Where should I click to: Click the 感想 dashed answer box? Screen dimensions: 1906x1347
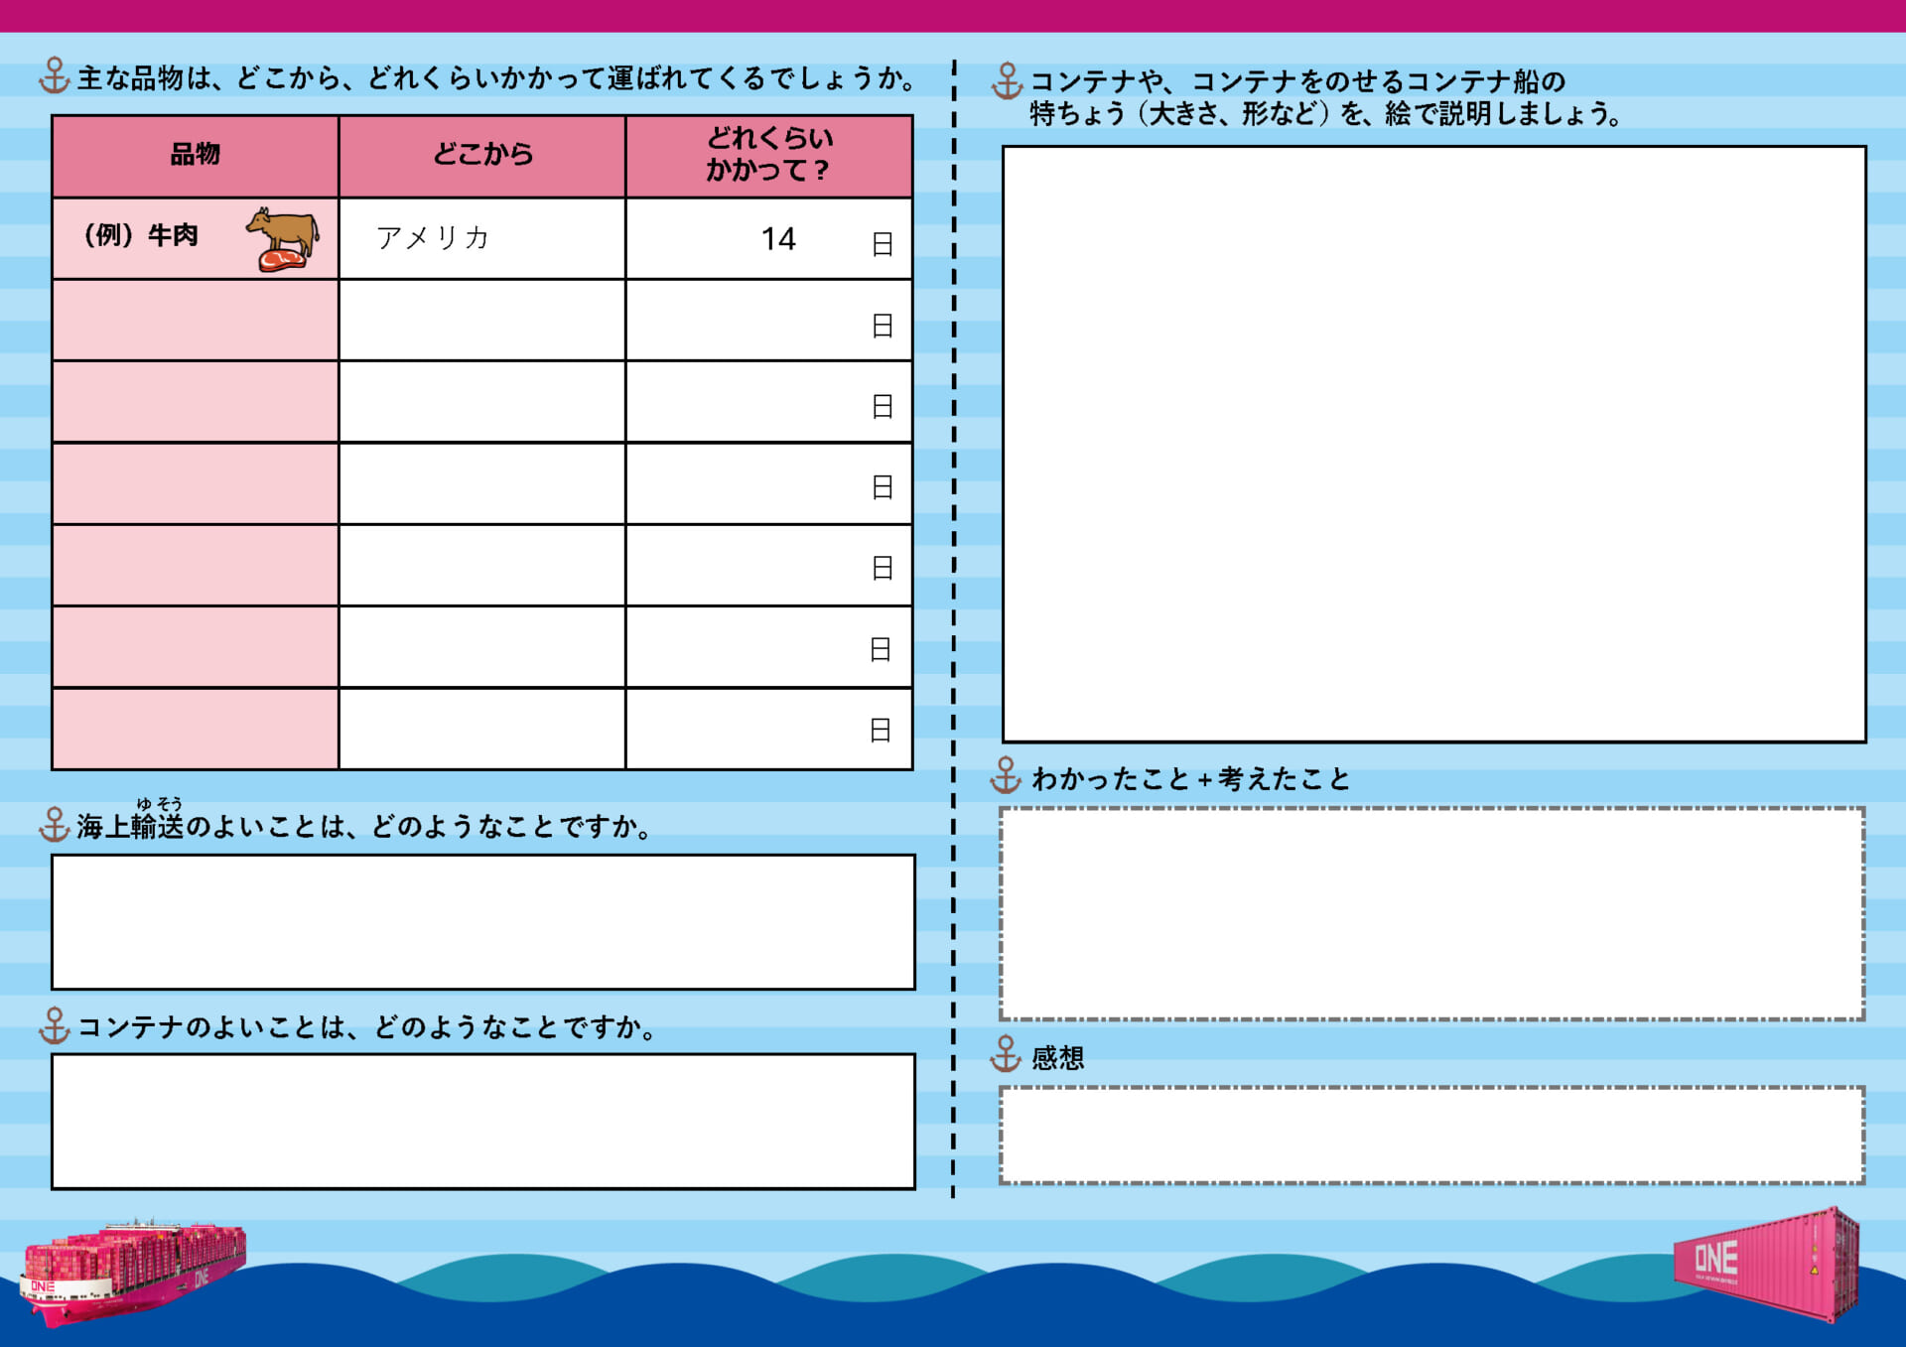(x=1431, y=1136)
